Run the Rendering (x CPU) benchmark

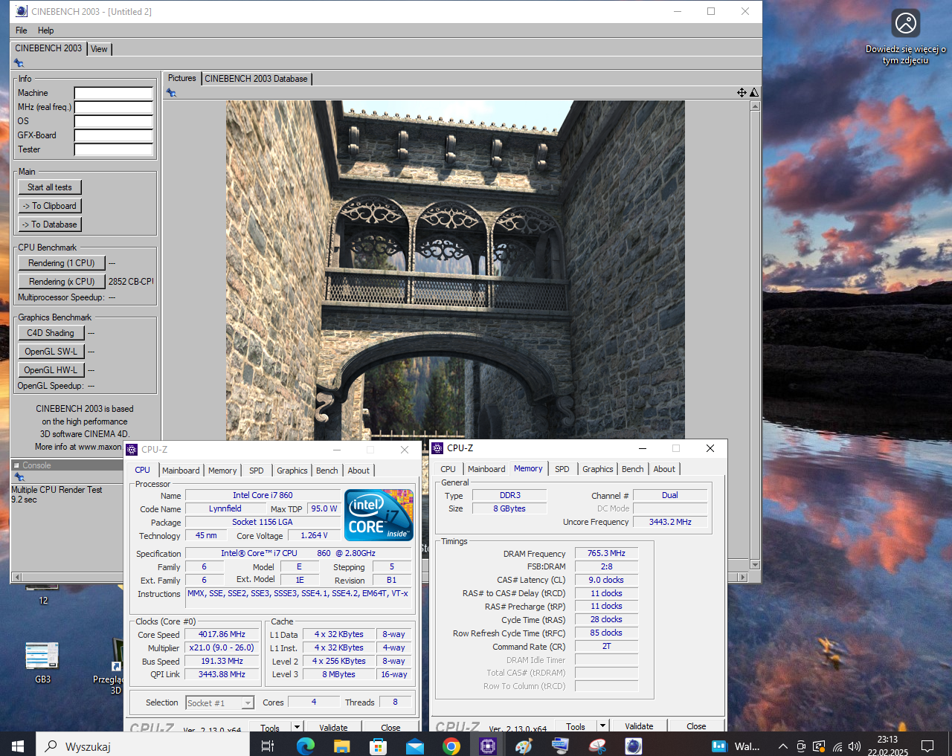click(62, 282)
